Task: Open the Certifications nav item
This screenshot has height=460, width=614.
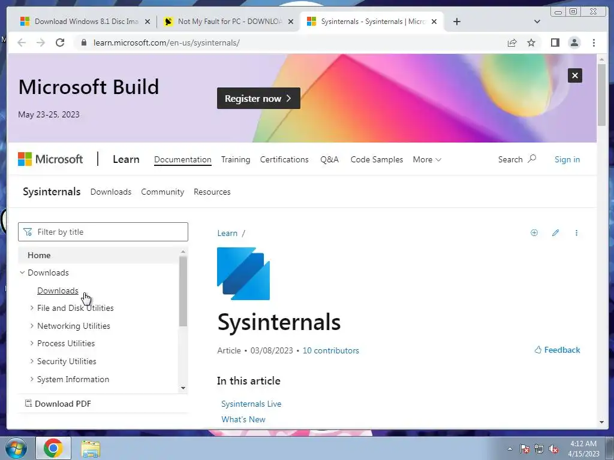Action: point(284,159)
